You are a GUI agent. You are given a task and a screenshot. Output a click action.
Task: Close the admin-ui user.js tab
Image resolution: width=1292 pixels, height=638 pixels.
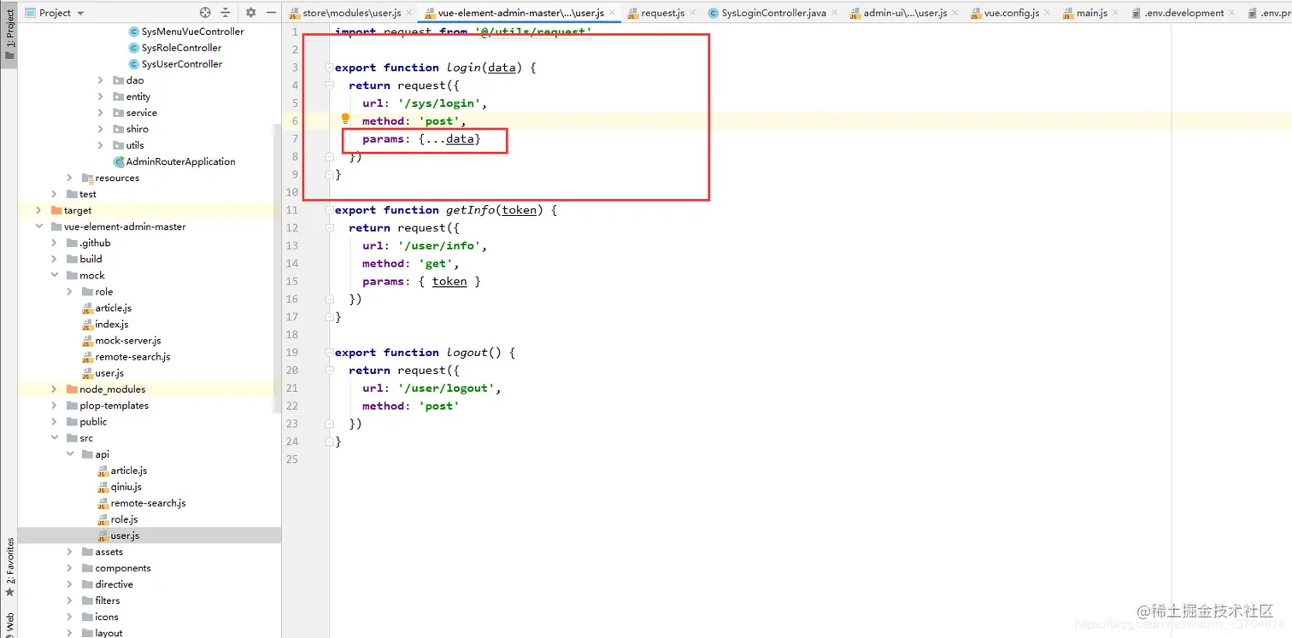coord(956,13)
